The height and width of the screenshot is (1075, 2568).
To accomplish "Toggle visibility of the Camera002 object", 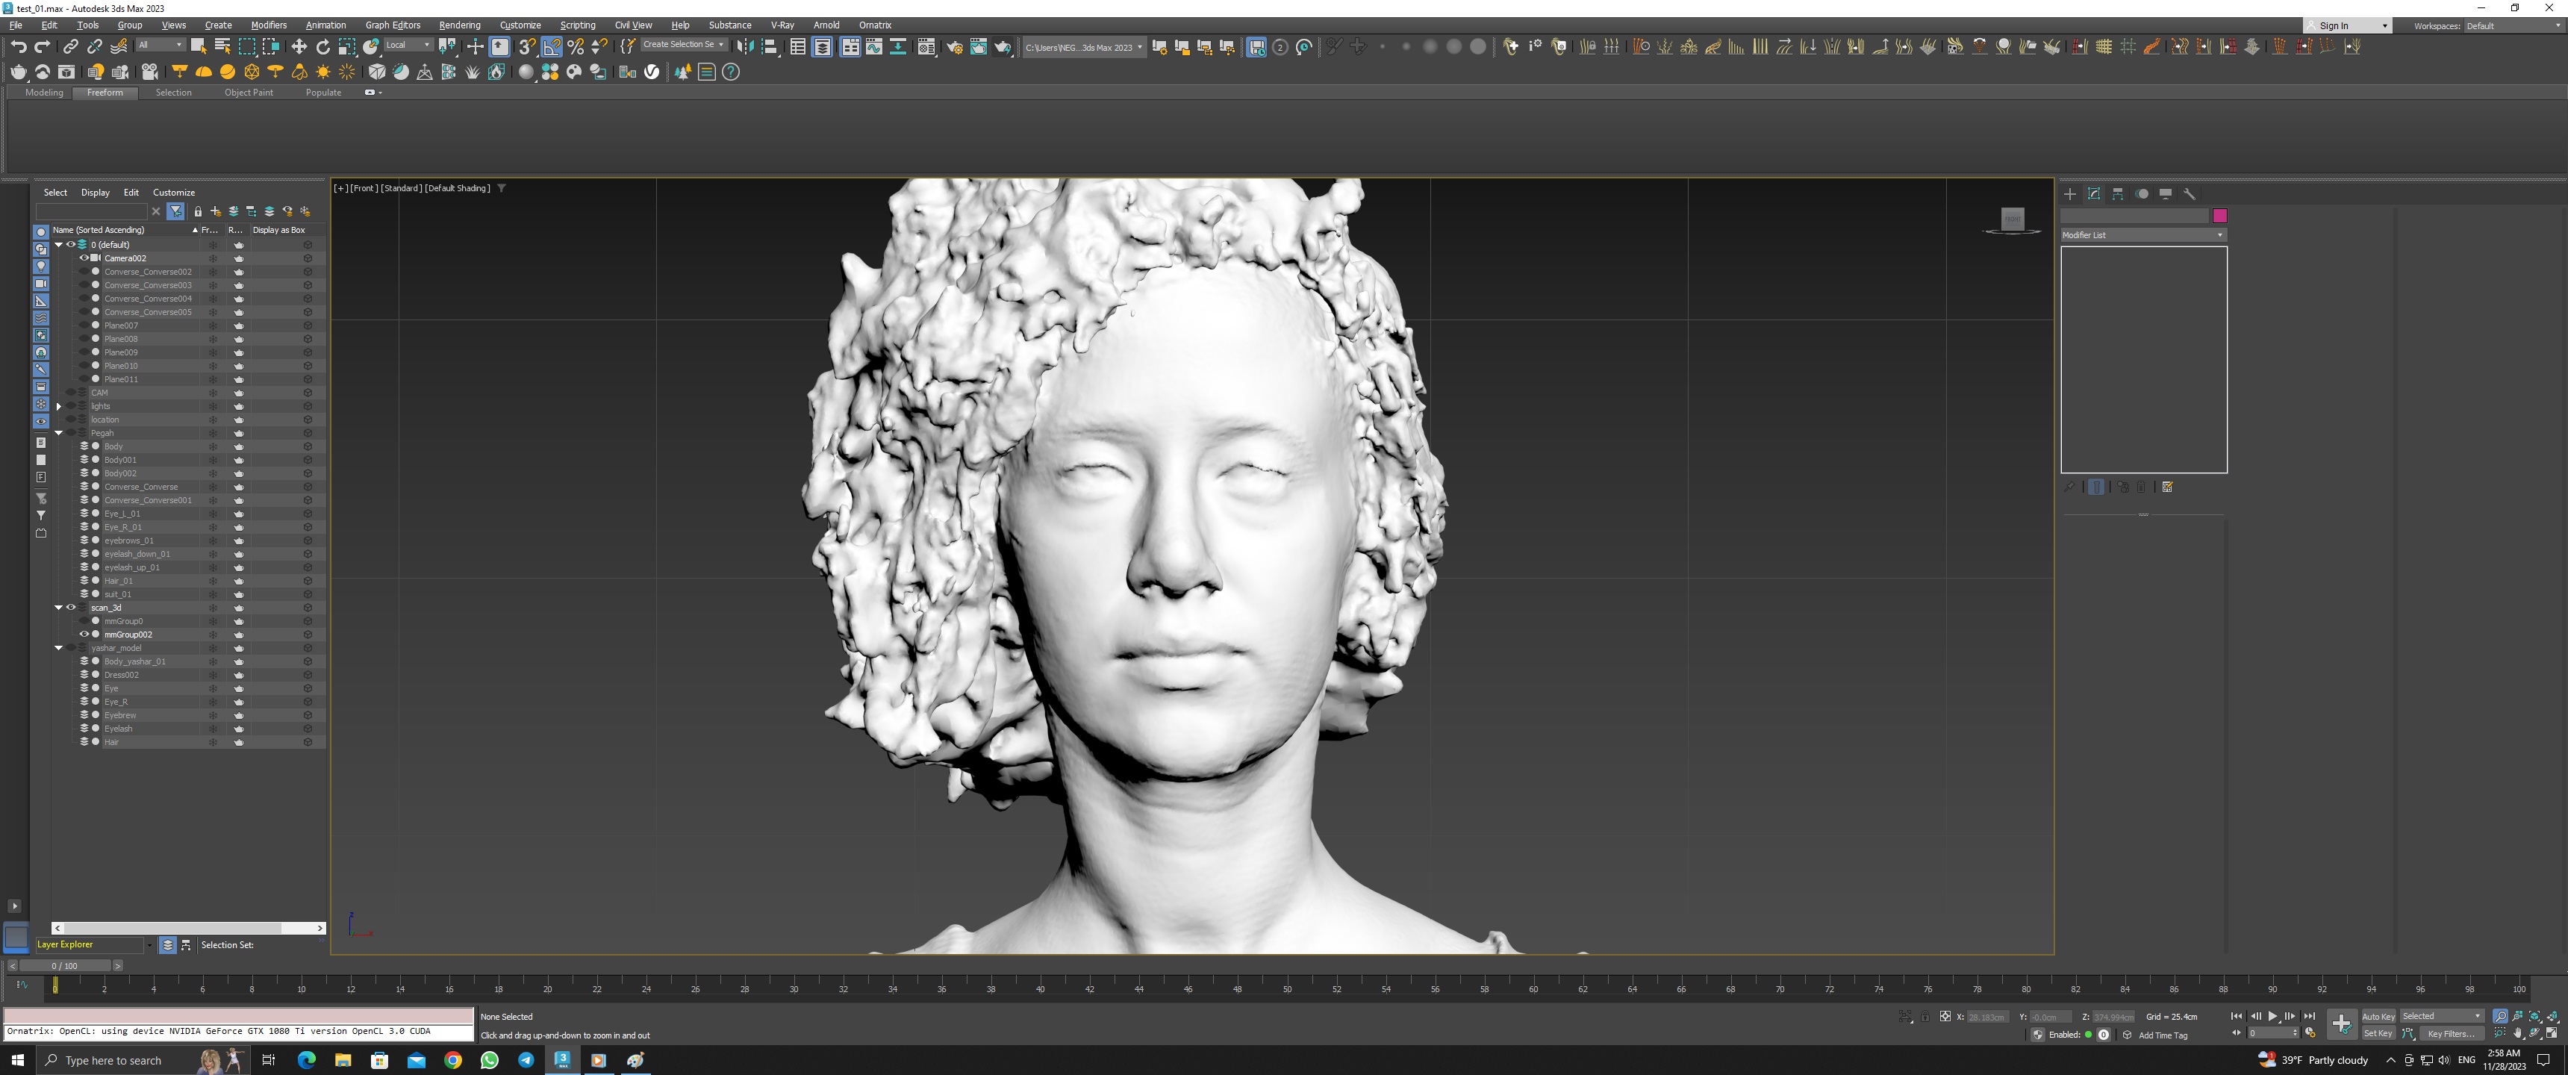I will pos(84,258).
